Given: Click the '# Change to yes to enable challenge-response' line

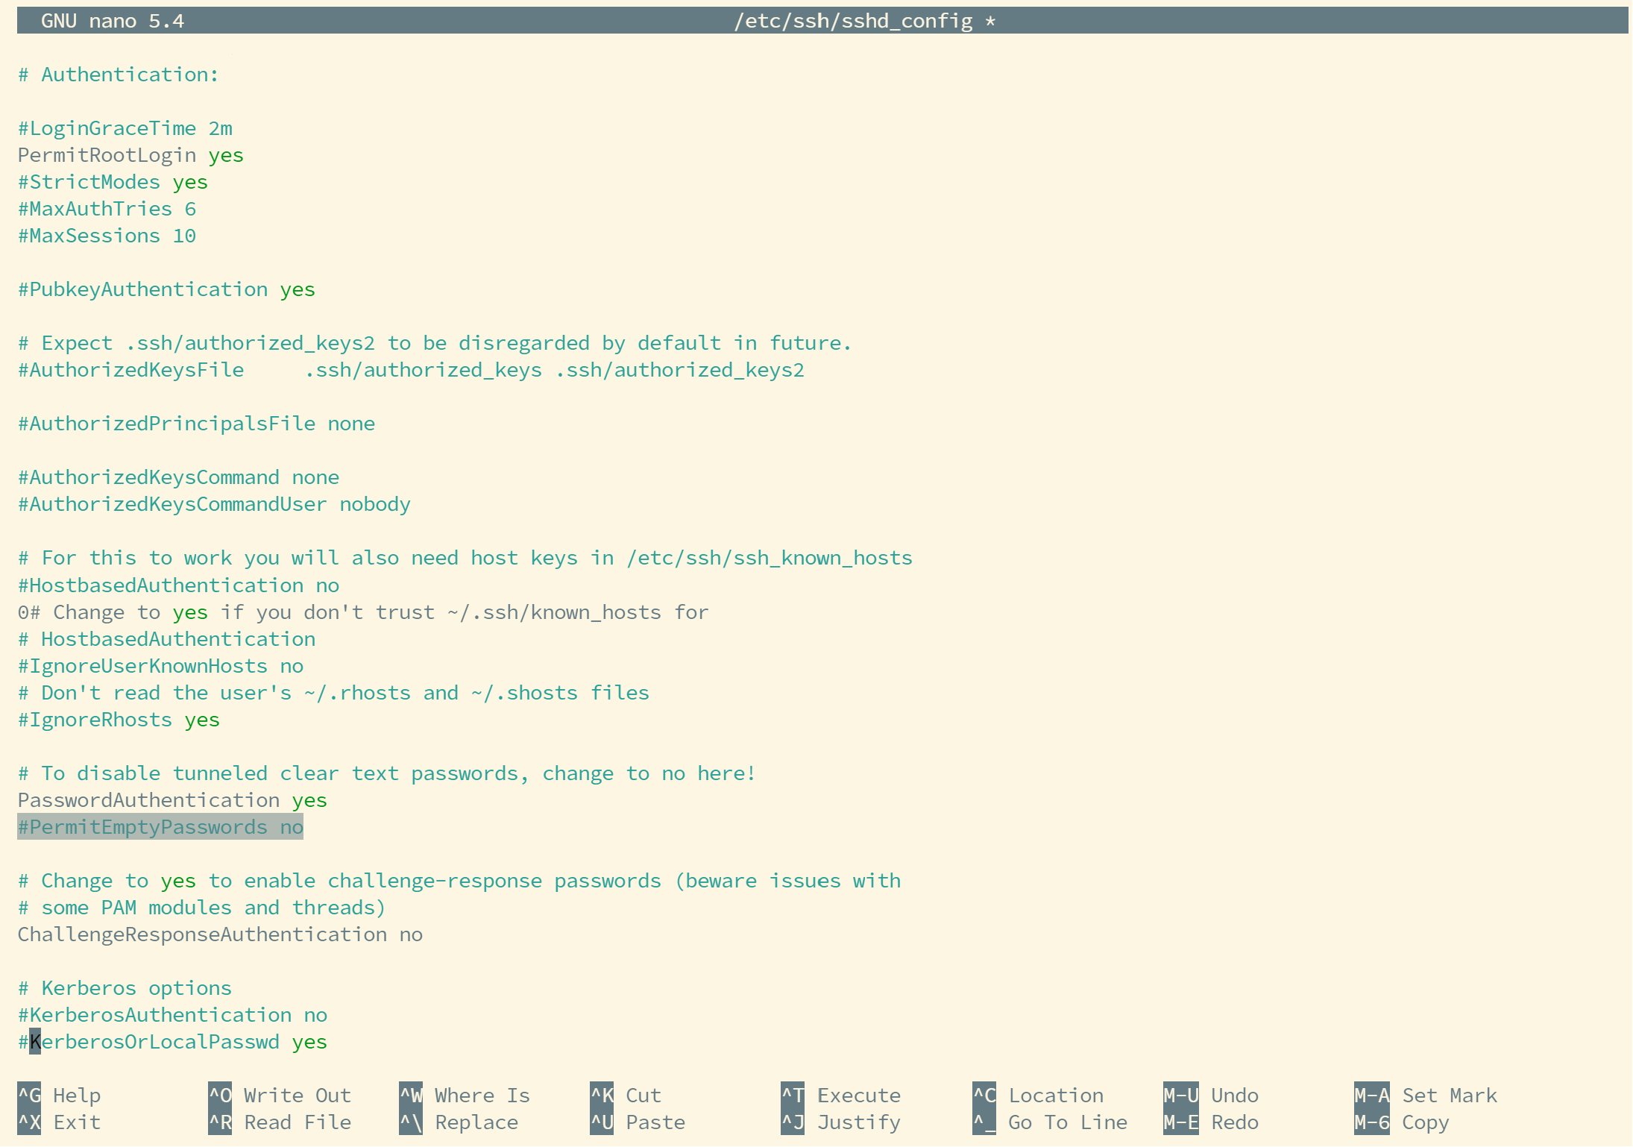Looking at the screenshot, I should [459, 881].
